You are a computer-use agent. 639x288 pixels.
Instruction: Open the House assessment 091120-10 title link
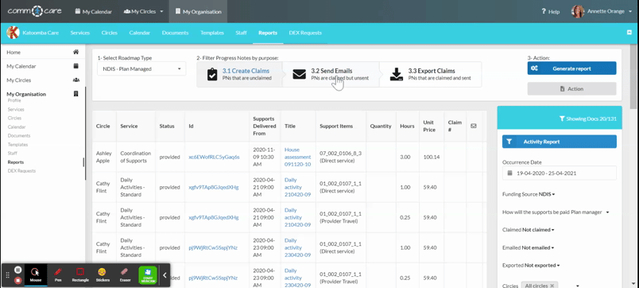pyautogui.click(x=297, y=157)
